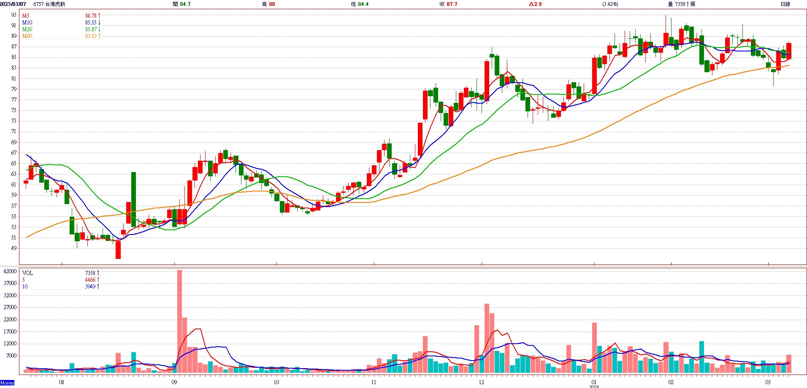Click the date 2025/03/07 in header
Image resolution: width=807 pixels, height=388 pixels.
(x=13, y=4)
